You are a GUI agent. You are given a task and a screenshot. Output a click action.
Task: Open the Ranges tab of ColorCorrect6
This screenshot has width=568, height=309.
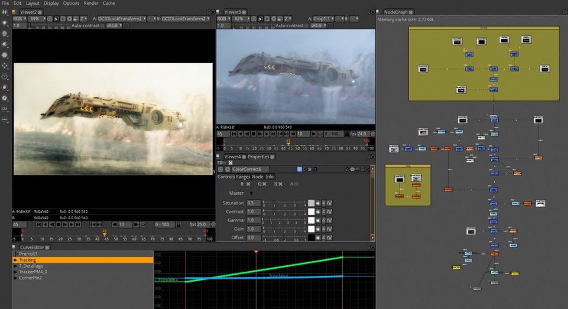[x=243, y=177]
